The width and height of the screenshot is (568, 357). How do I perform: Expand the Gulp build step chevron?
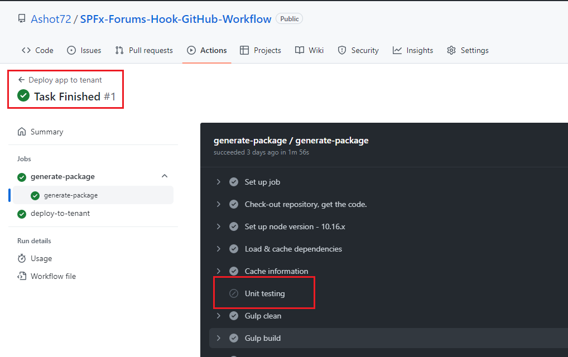[x=219, y=338]
